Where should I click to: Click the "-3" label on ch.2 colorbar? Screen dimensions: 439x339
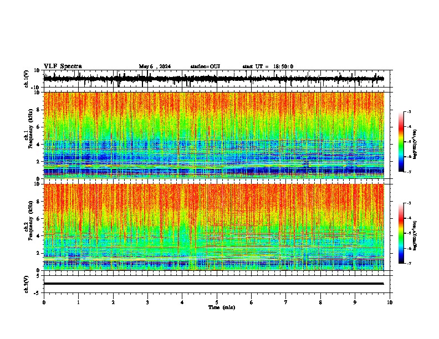click(x=409, y=203)
